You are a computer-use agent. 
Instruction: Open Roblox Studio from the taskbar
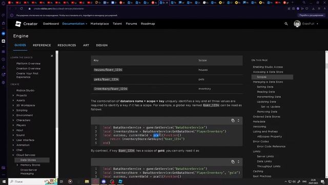120,181
